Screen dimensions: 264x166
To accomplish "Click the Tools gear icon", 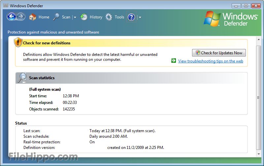I will coord(109,17).
